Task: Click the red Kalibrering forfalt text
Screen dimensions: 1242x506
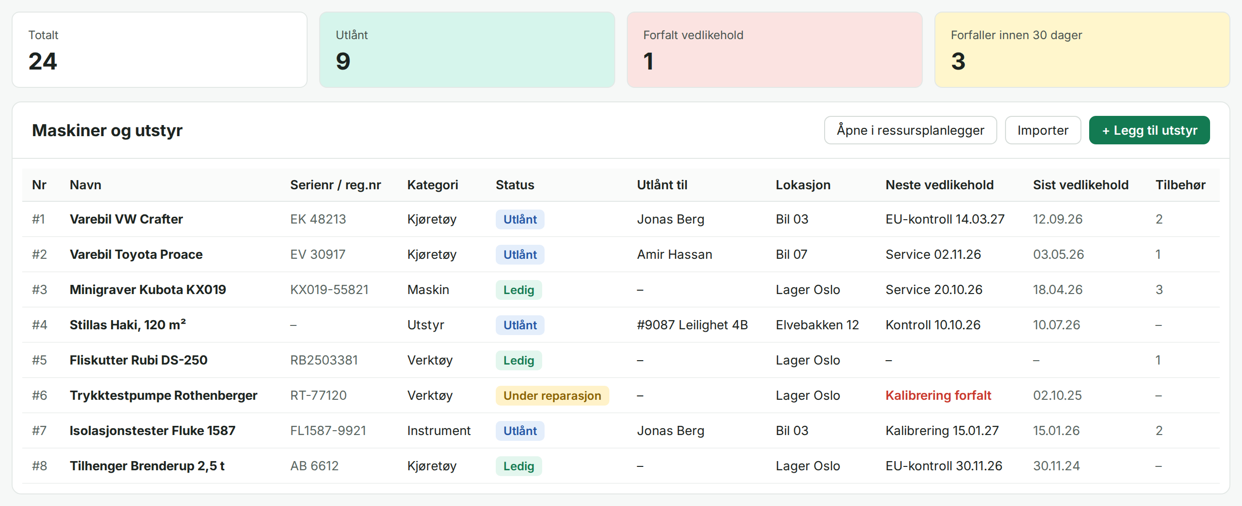Action: (x=938, y=395)
